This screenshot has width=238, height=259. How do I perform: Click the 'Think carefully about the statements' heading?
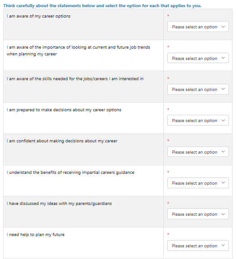pos(102,5)
